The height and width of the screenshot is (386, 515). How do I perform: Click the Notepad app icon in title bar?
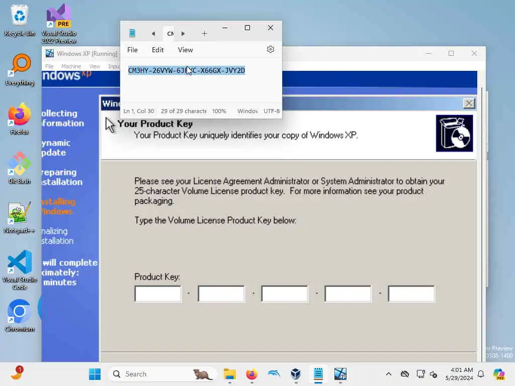(132, 33)
